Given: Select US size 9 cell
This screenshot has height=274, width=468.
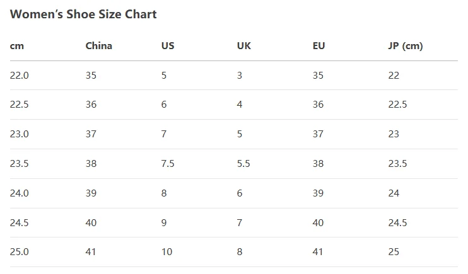Looking at the screenshot, I should (164, 222).
